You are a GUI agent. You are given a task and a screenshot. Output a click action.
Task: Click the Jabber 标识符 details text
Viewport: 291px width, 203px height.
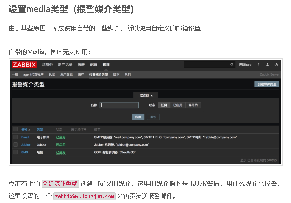(x=121, y=145)
